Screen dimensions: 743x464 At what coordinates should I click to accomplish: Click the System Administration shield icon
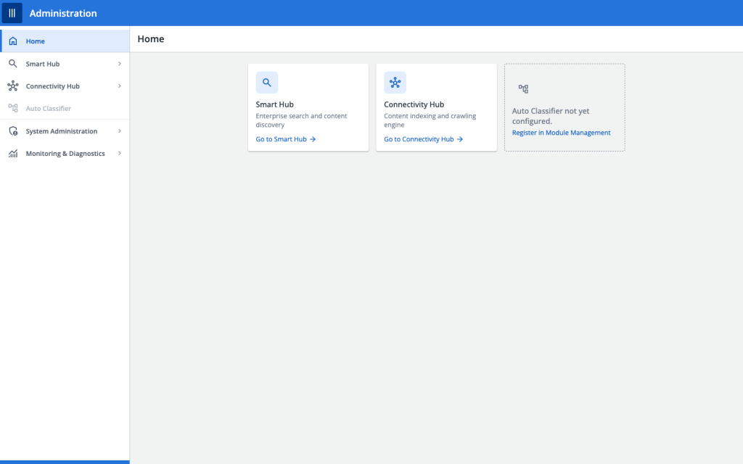click(x=13, y=131)
